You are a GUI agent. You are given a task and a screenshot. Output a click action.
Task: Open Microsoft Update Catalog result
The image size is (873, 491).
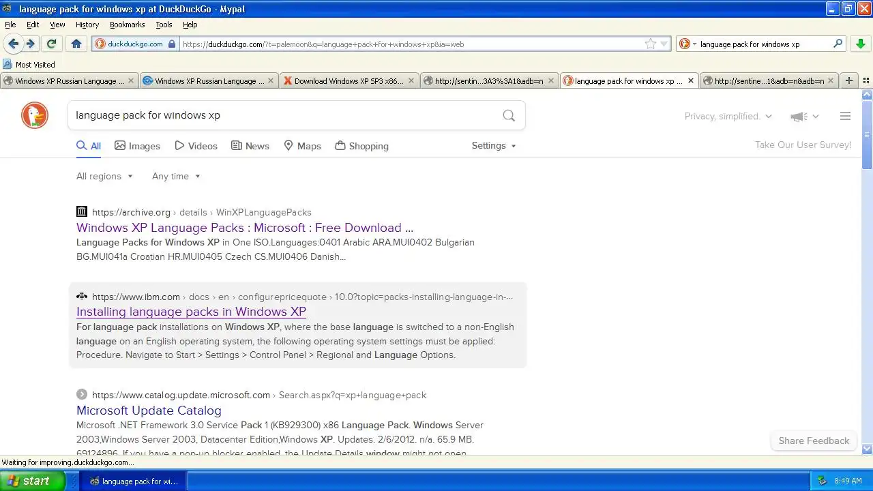tap(149, 411)
